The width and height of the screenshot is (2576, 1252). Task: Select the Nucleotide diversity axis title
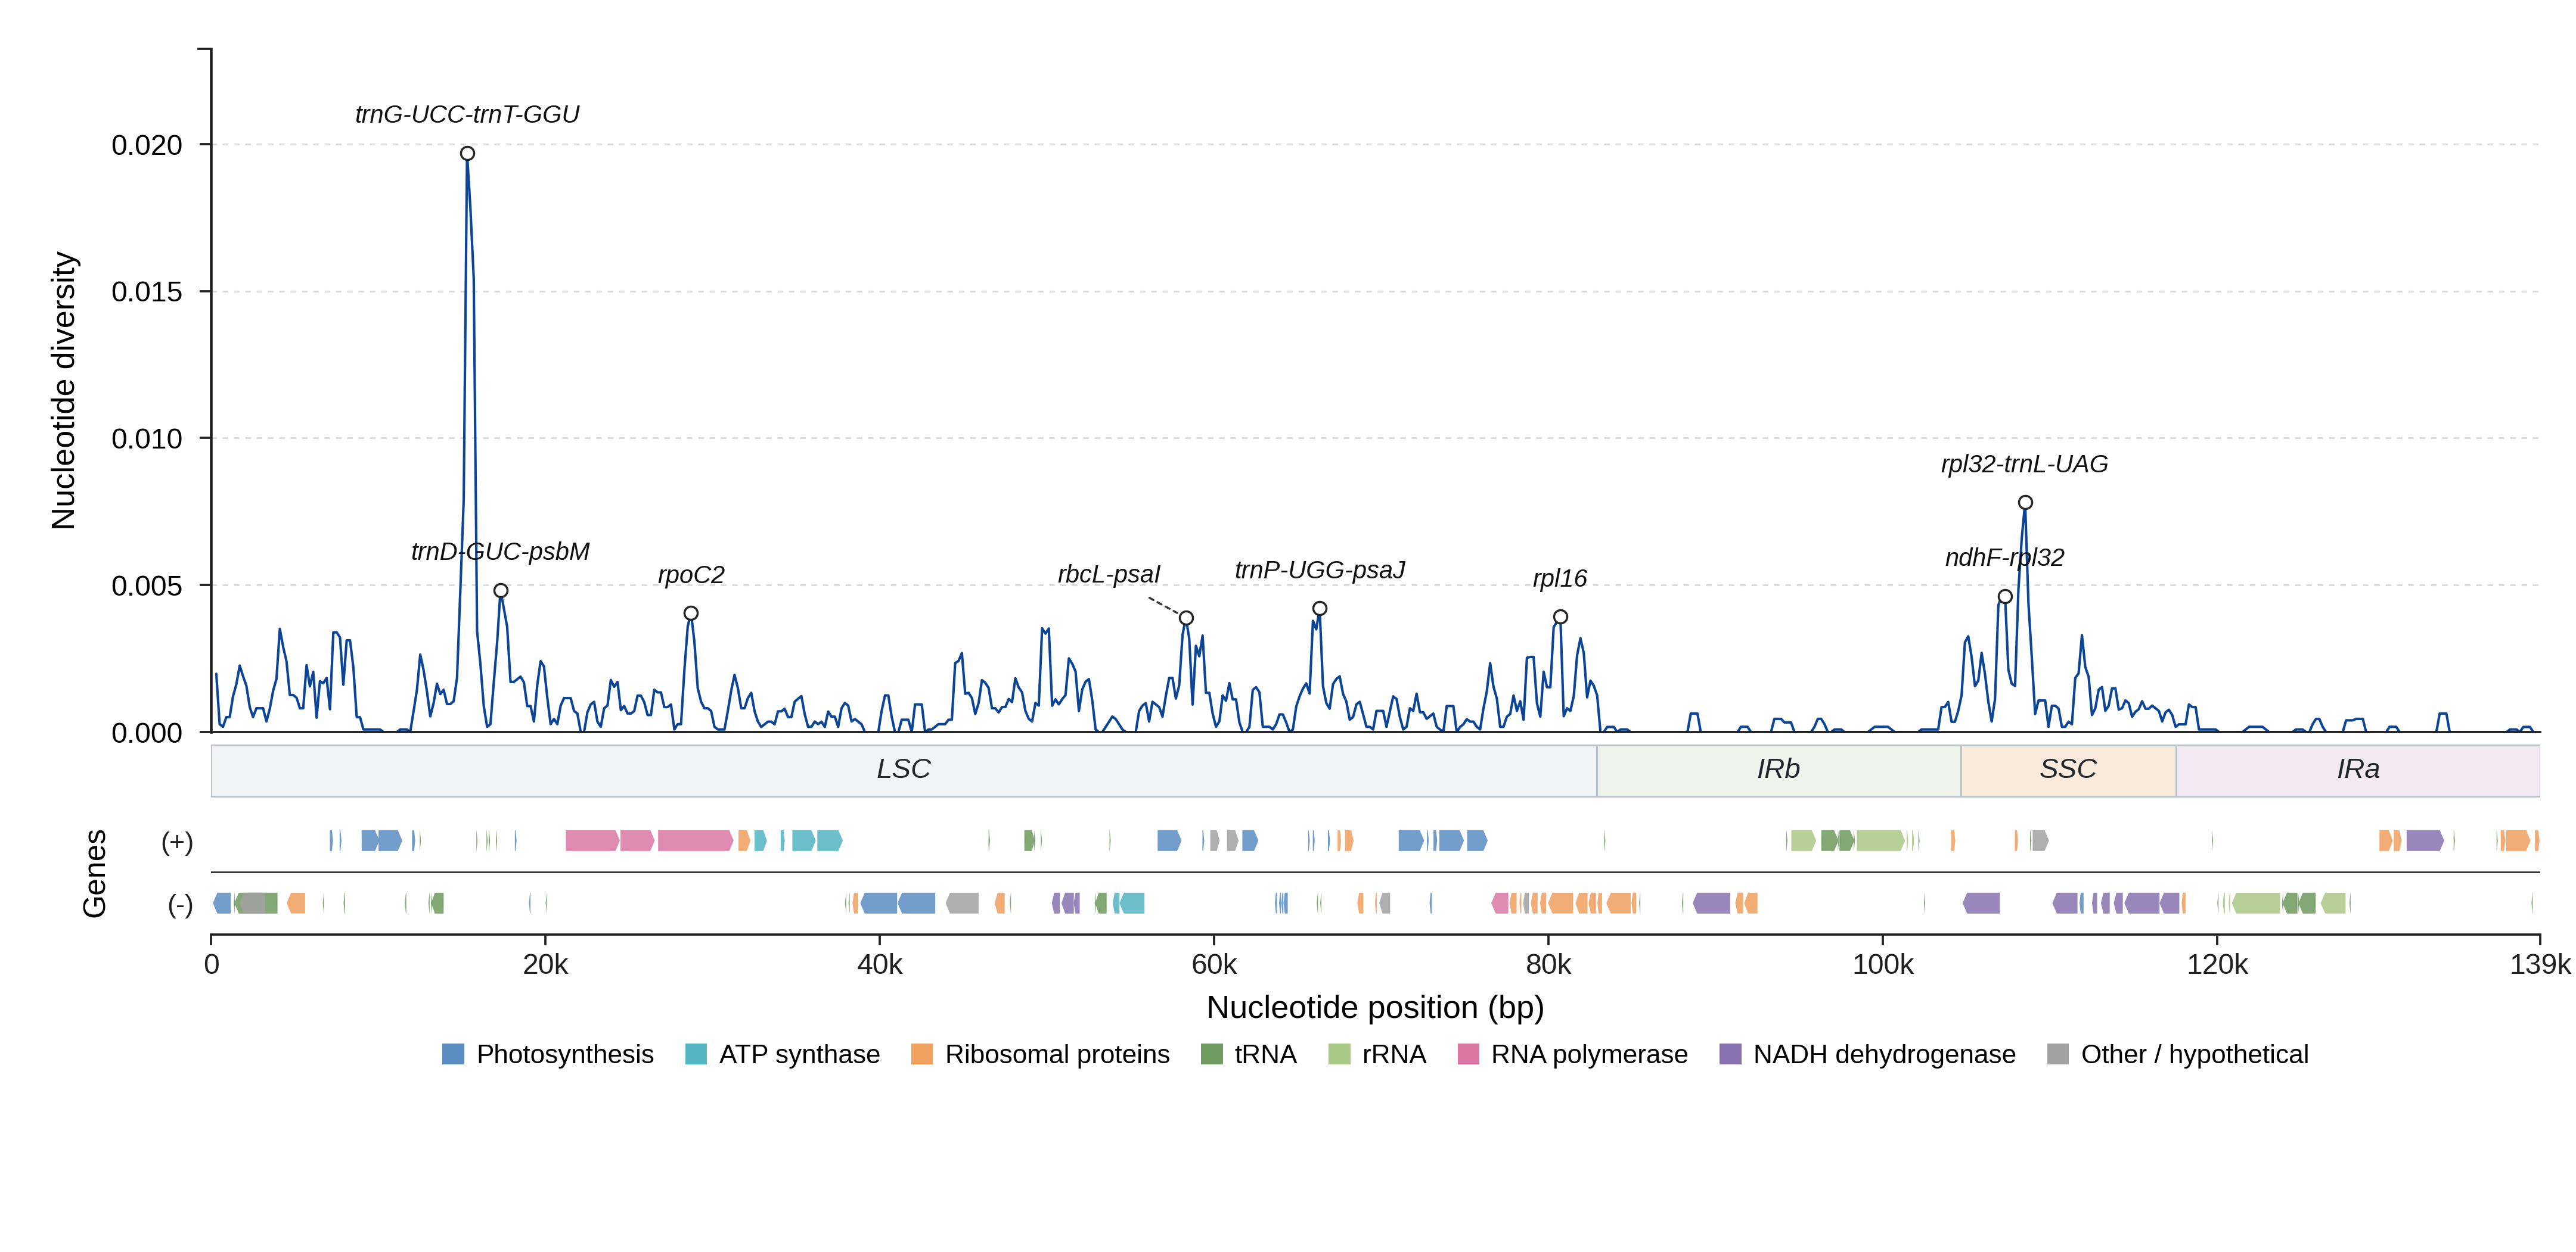(x=63, y=391)
